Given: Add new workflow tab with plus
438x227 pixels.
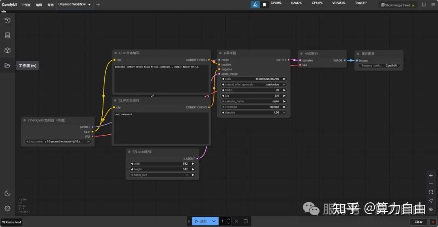Looking at the screenshot, I should [x=98, y=4].
